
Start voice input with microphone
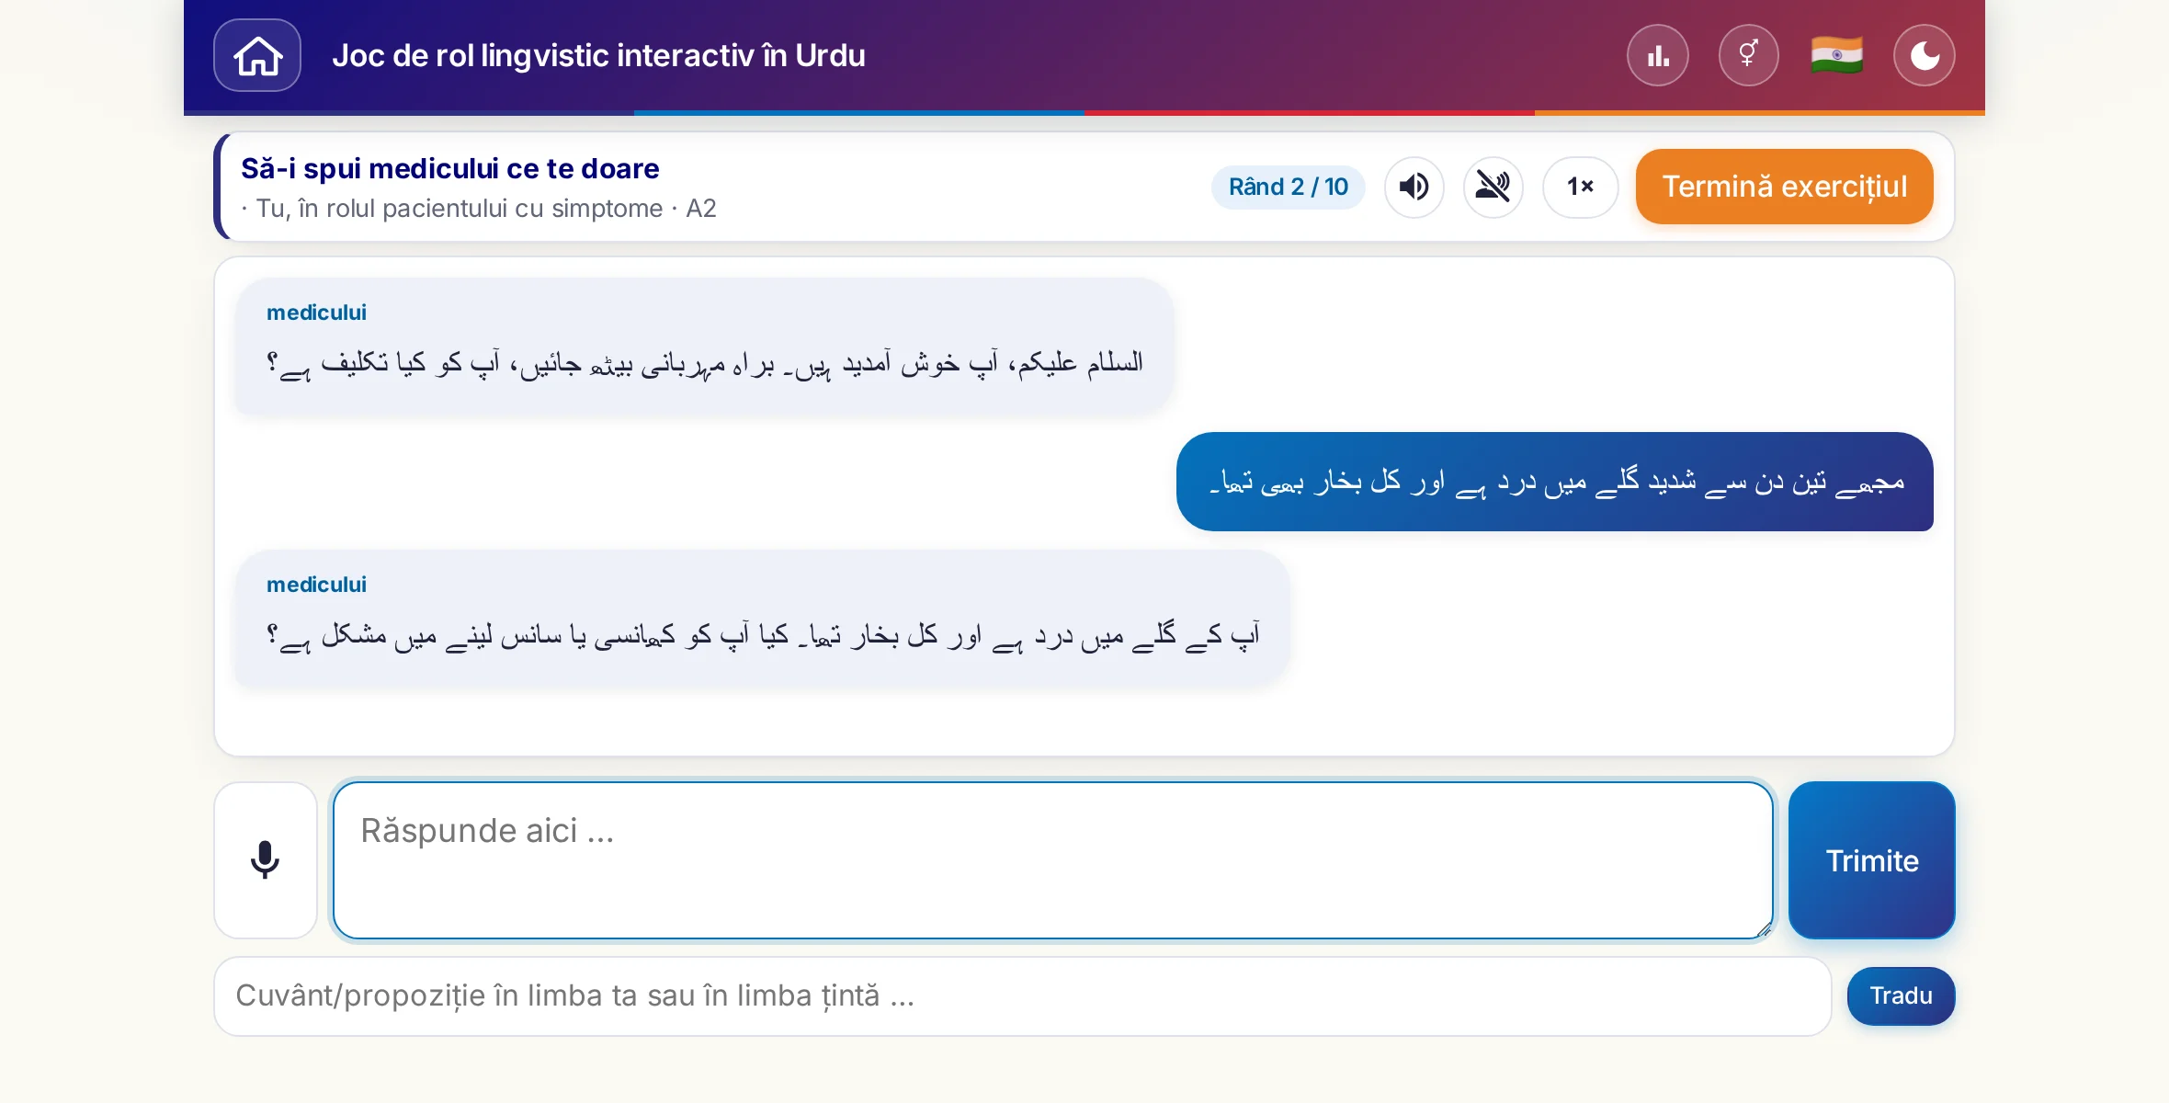pyautogui.click(x=266, y=860)
